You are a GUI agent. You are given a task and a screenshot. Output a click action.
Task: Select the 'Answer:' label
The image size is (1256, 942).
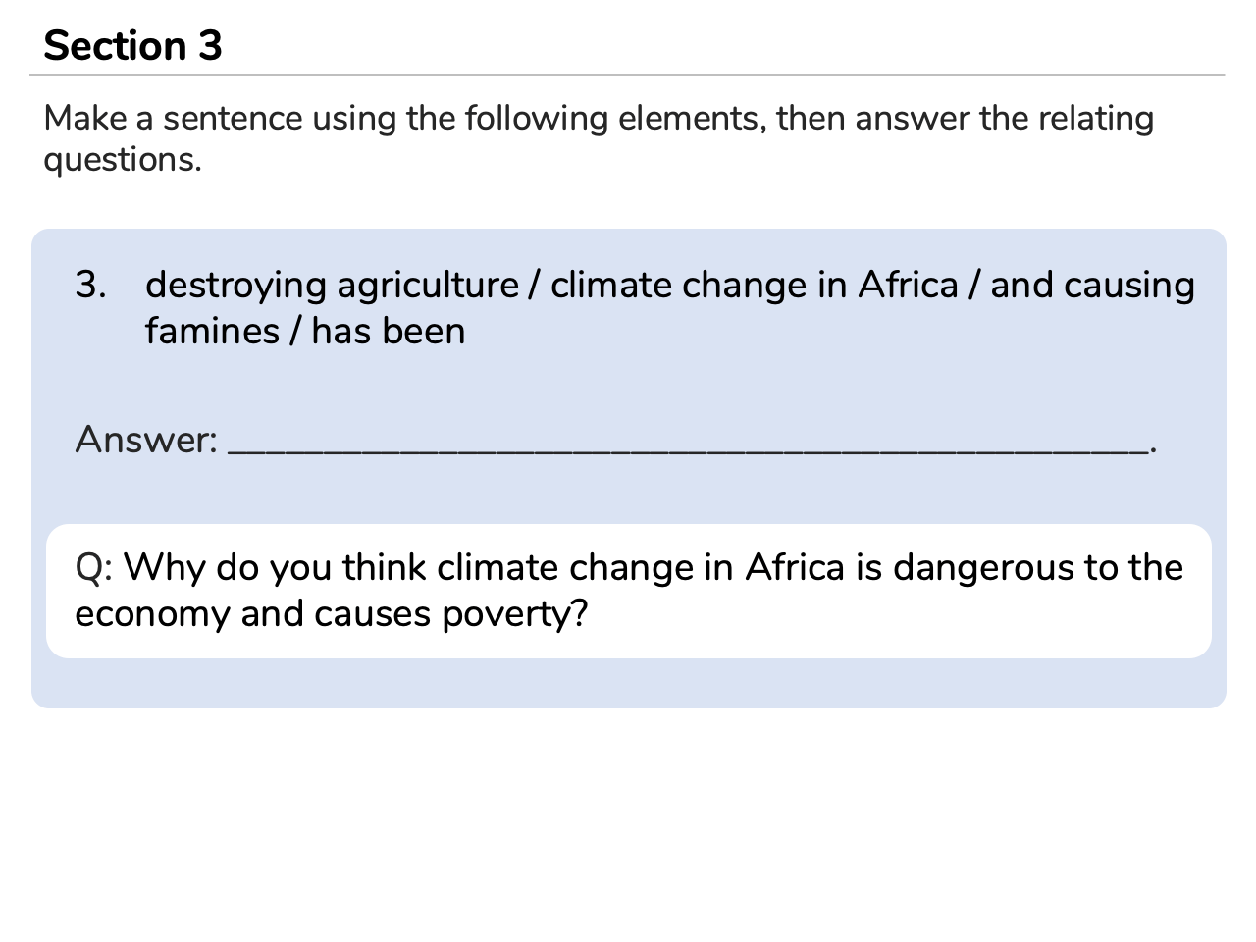pos(146,440)
